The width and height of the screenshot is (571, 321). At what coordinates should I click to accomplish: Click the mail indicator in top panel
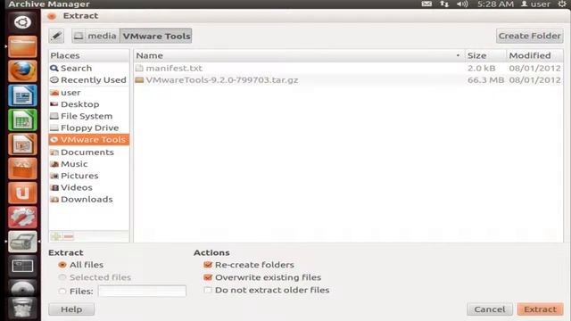(x=426, y=4)
